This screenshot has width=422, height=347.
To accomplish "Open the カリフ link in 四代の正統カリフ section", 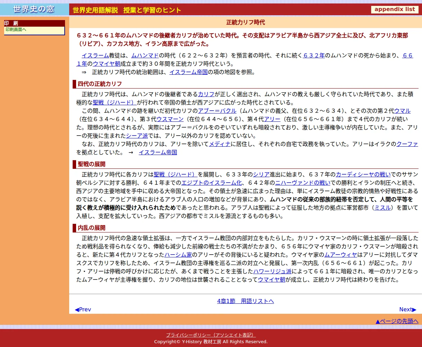I will [x=206, y=94].
